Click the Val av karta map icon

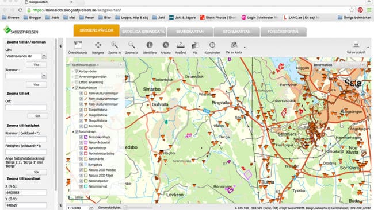point(234,45)
